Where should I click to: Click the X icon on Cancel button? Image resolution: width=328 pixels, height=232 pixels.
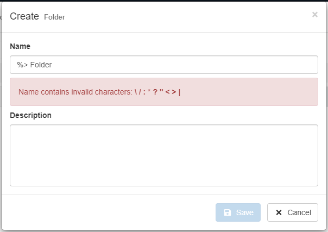(x=279, y=212)
